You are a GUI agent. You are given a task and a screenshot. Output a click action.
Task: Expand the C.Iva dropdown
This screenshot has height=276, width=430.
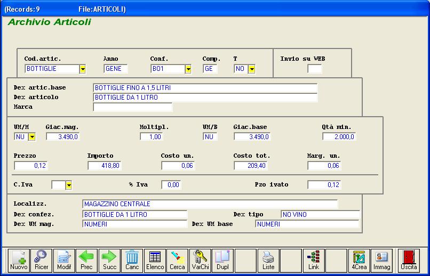(x=68, y=185)
